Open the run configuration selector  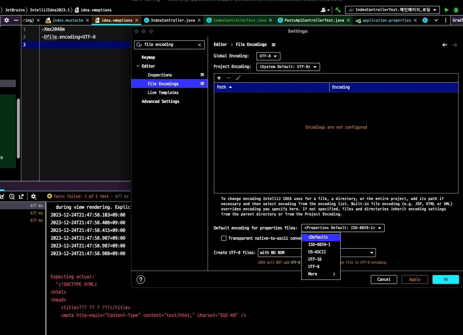coord(392,10)
